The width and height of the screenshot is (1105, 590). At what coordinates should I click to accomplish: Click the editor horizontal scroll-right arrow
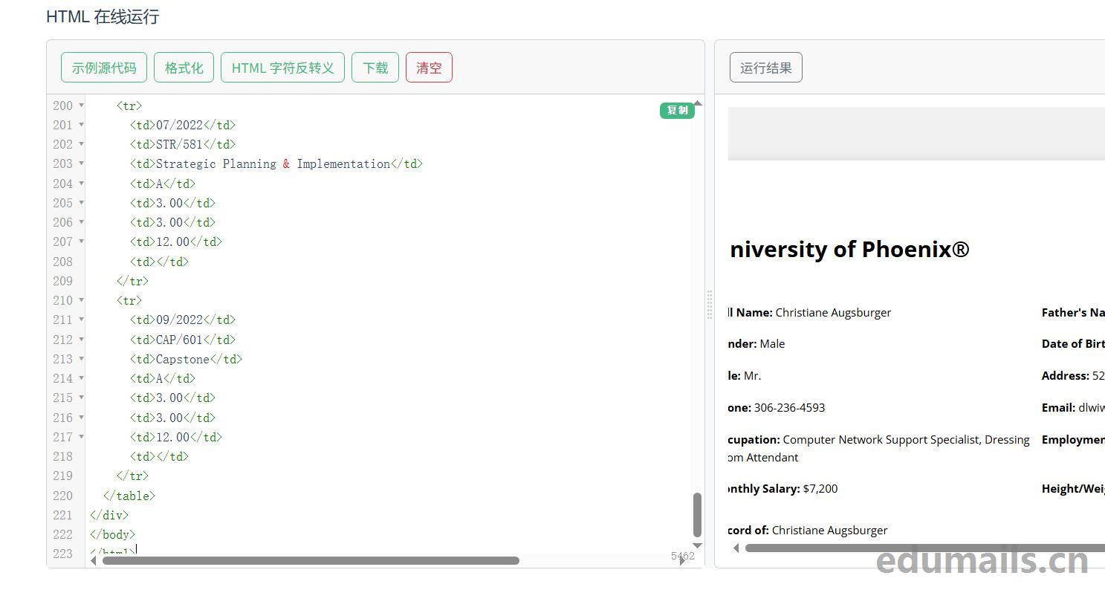[x=682, y=560]
